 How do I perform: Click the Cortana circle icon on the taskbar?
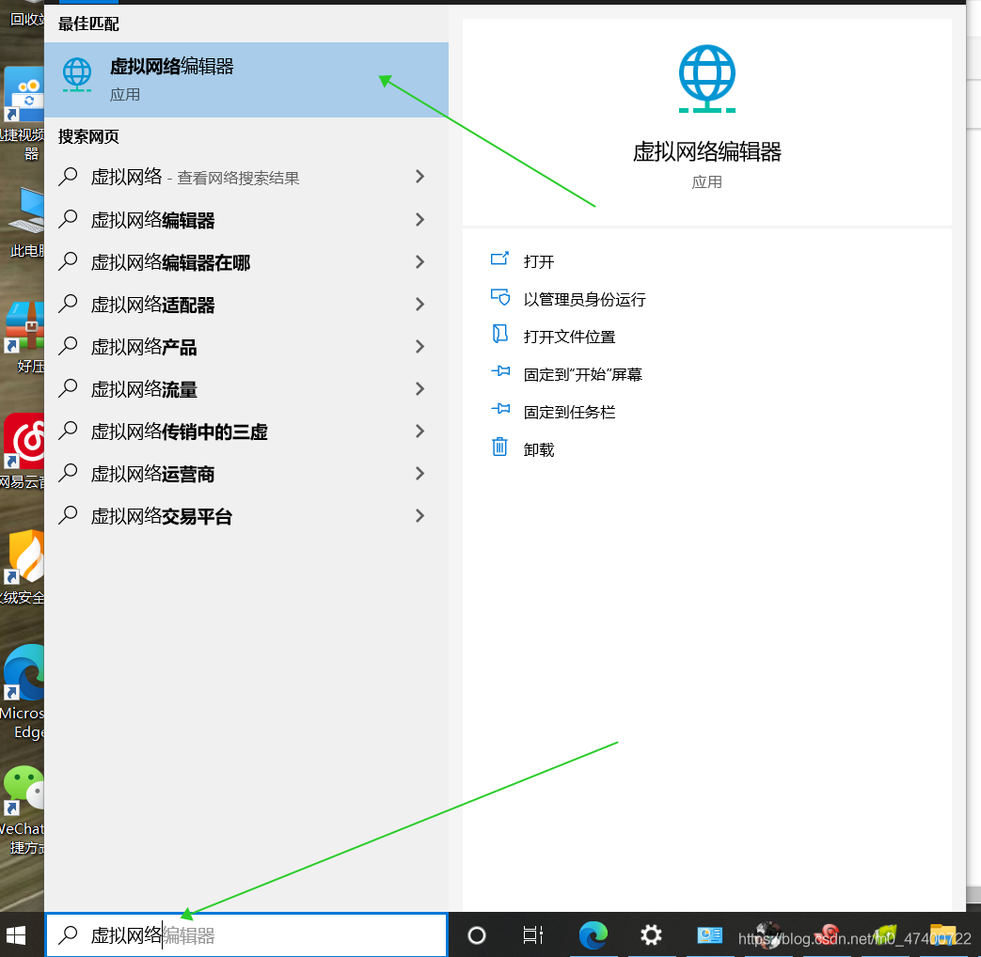tap(477, 935)
